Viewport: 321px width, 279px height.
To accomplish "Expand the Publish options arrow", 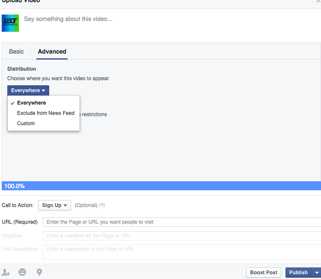I will click(x=316, y=273).
